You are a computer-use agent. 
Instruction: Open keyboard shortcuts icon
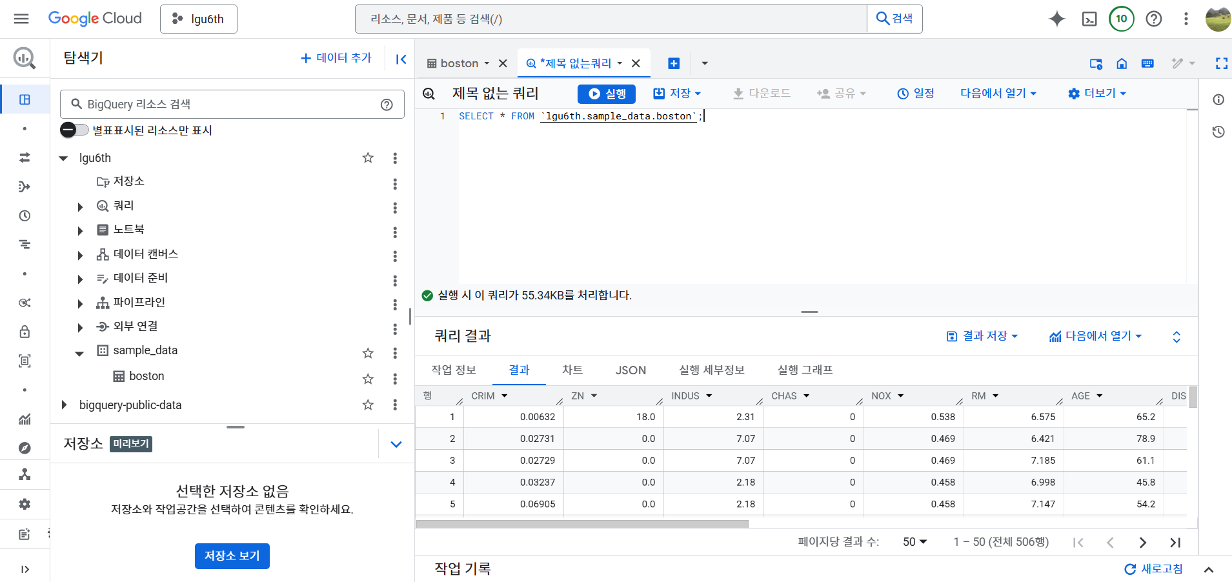point(1147,63)
